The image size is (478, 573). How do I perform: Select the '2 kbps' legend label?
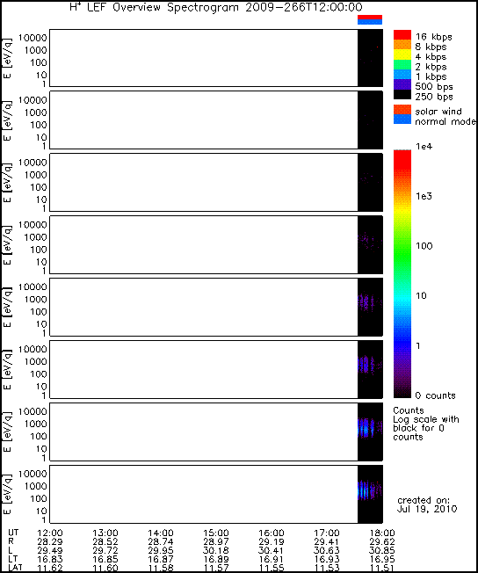coord(431,67)
